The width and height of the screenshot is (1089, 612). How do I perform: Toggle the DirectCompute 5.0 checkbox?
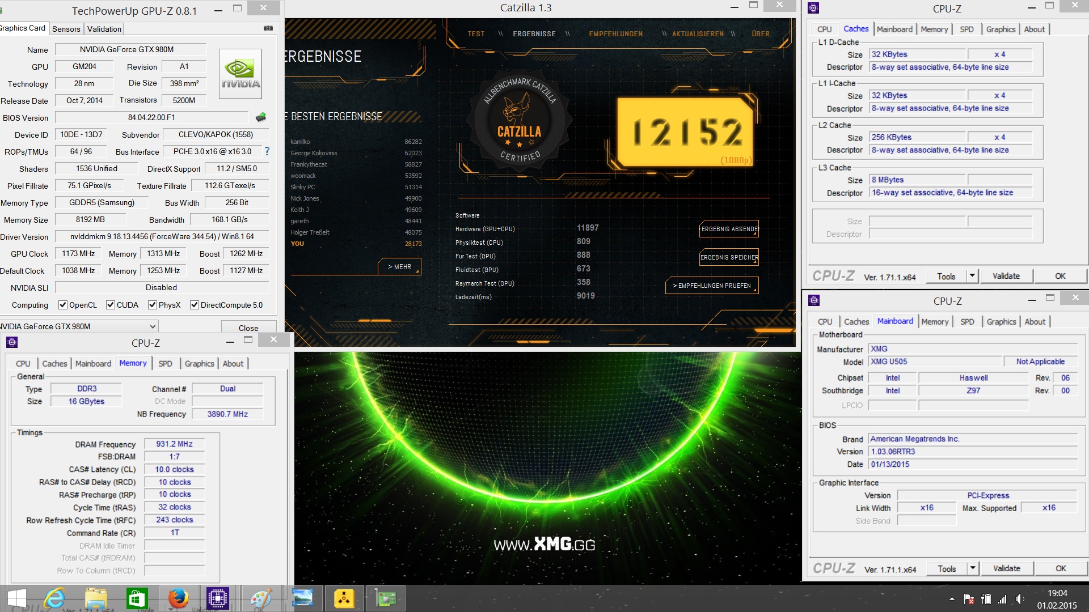point(195,305)
